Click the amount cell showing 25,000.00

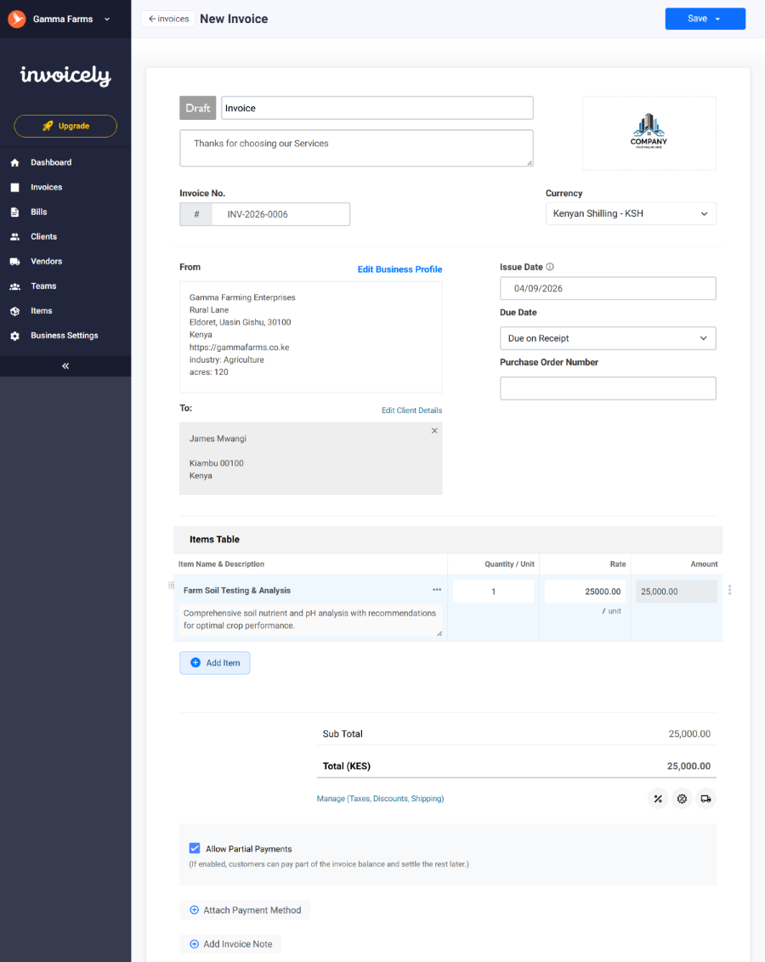[676, 591]
